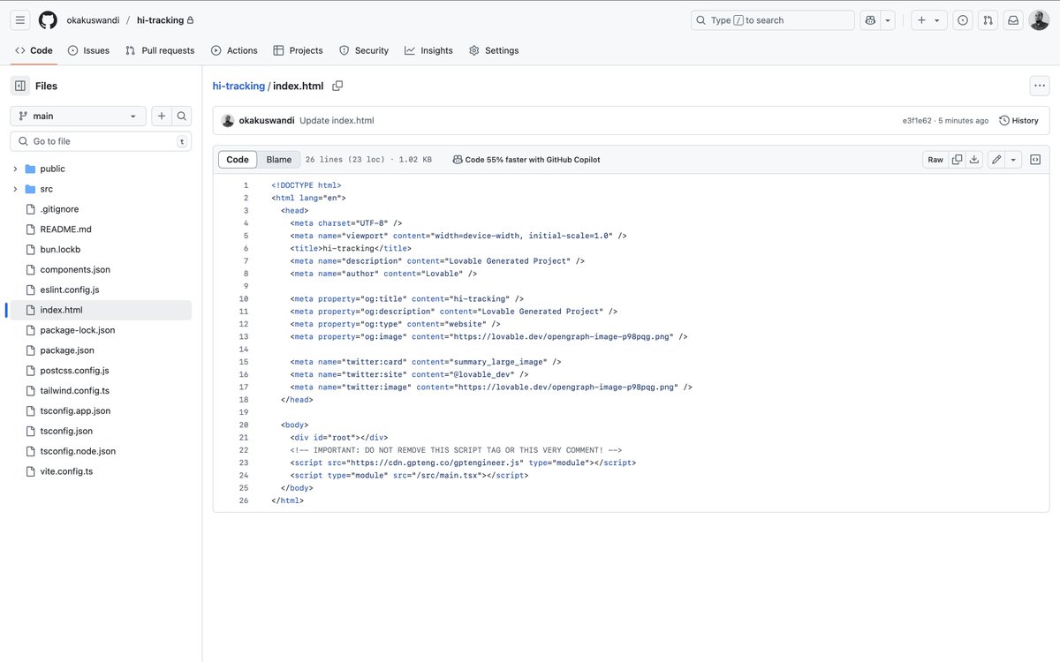Open the hamburger navigation menu
1060x662 pixels.
(x=20, y=20)
